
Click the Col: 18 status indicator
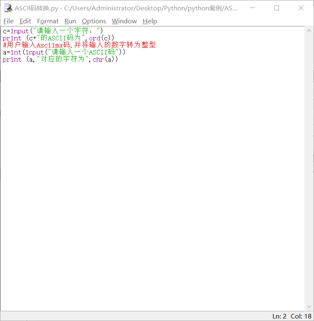pyautogui.click(x=301, y=316)
